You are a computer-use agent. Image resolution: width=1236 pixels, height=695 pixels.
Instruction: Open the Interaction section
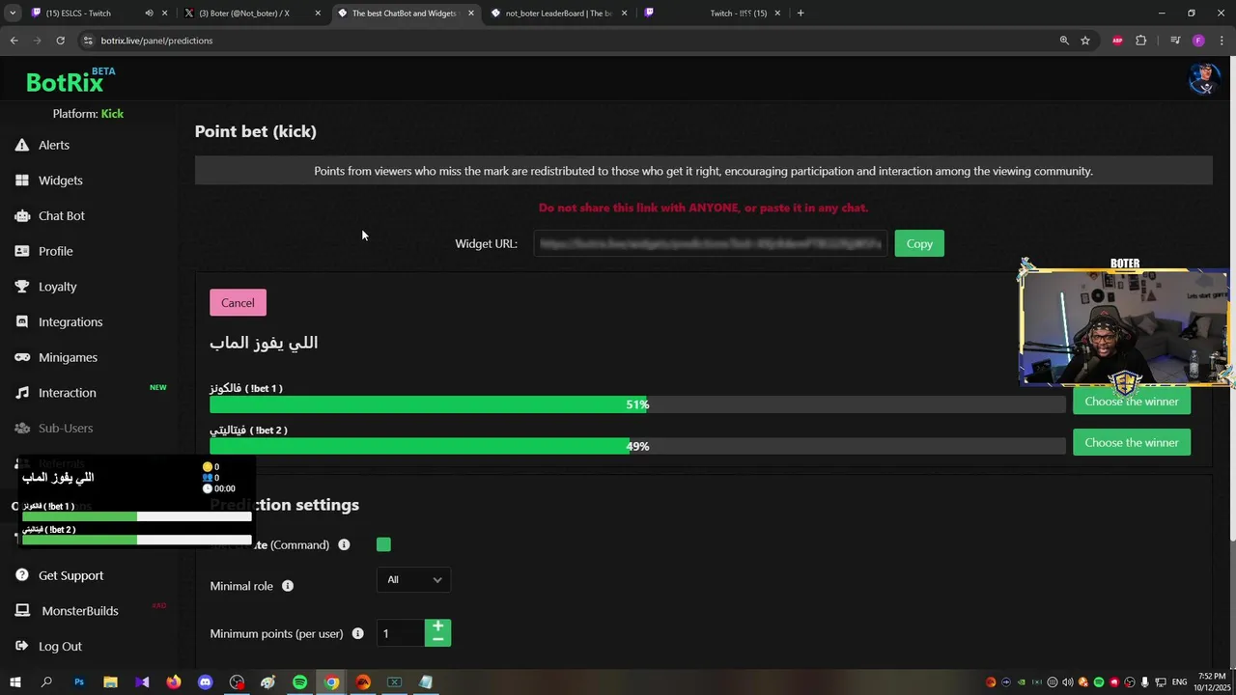pyautogui.click(x=67, y=393)
